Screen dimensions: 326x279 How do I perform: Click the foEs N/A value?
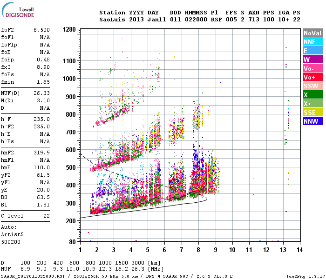45,74
